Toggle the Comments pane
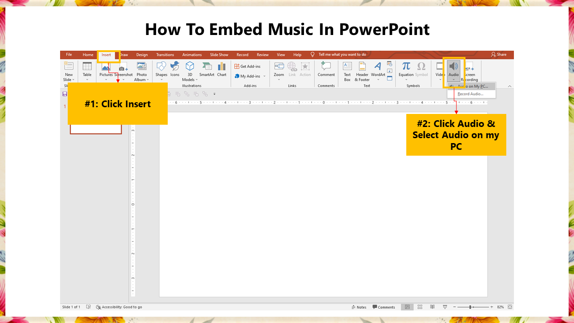The image size is (574, 323). 384,307
